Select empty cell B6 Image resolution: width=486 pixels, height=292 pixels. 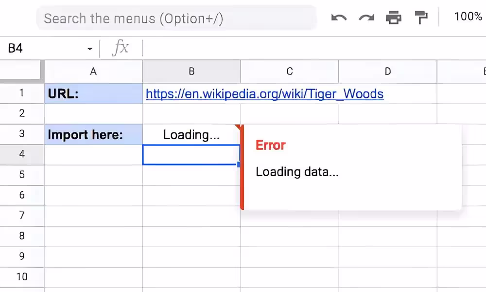[191, 196]
